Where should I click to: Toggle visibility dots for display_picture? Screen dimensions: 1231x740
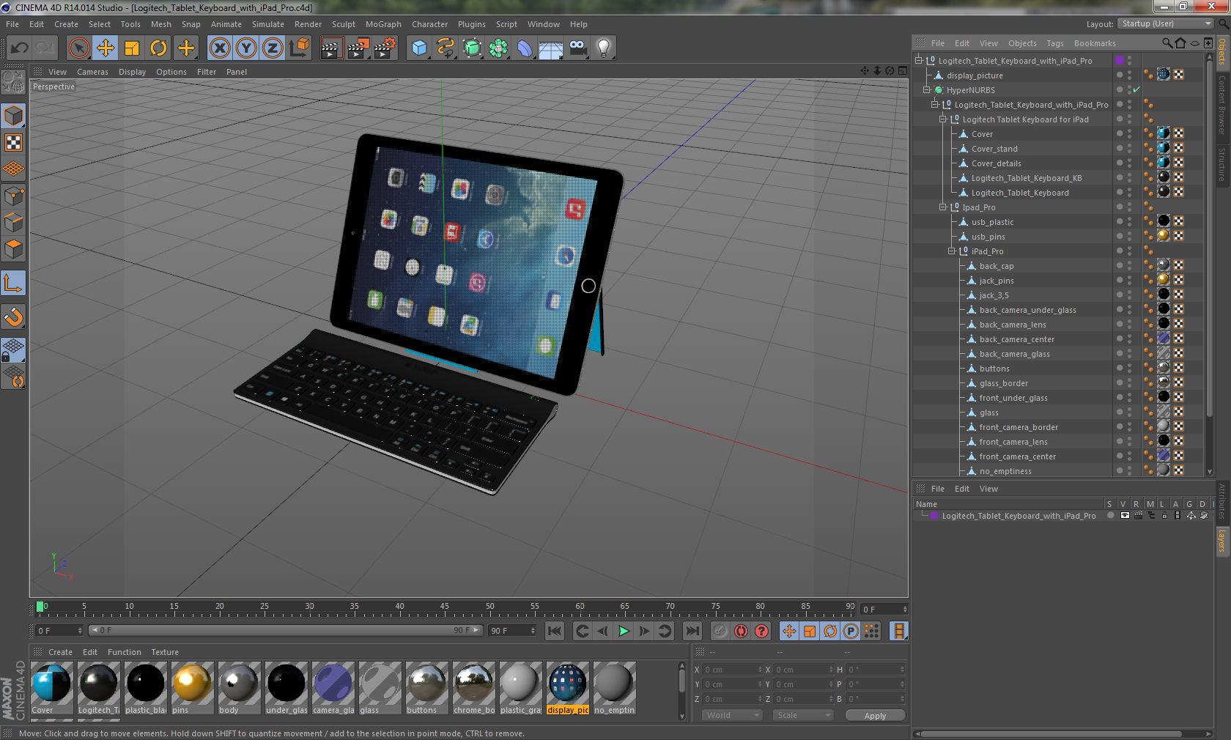pos(1129,75)
